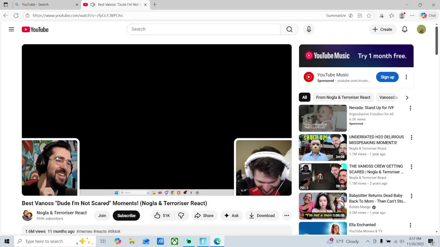Open Edge tab actions menu icon
This screenshot has height=247, width=440.
click(5, 5)
